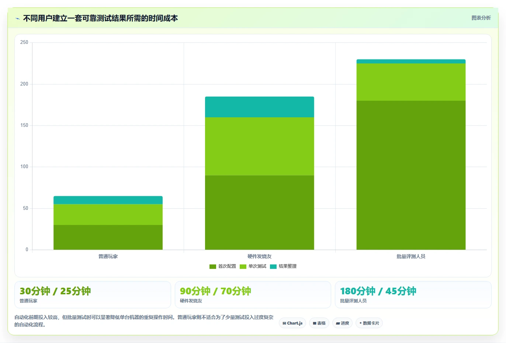Image resolution: width=506 pixels, height=343 pixels.
Task: Click the description text starting 自动化前期投入较高
Action: click(x=144, y=321)
